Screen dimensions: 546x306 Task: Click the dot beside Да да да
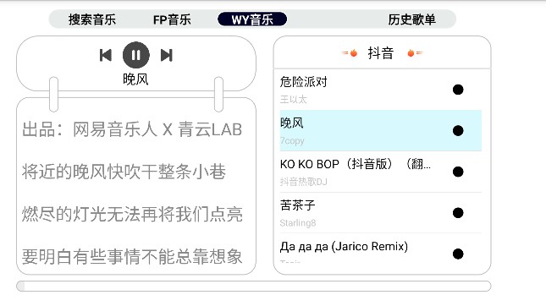click(458, 254)
